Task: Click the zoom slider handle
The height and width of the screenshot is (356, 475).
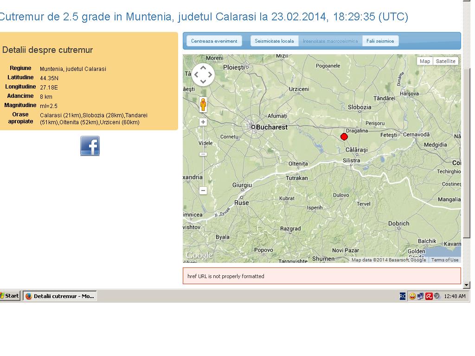Action: pyautogui.click(x=203, y=154)
